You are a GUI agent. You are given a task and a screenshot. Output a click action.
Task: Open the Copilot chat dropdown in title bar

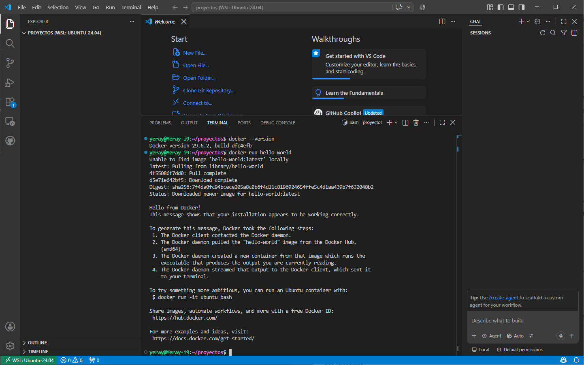(409, 7)
